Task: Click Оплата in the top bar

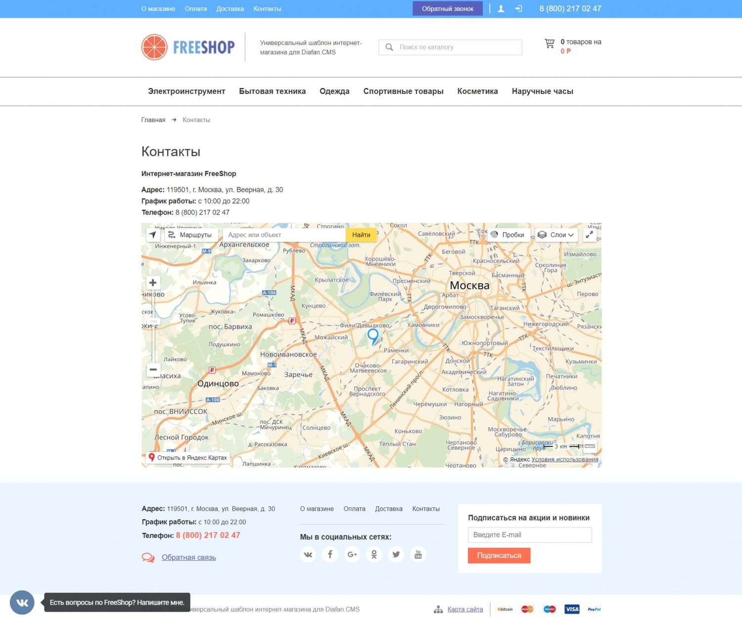Action: tap(196, 9)
